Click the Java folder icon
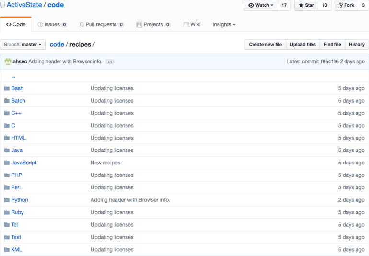The width and height of the screenshot is (369, 256). (7, 150)
